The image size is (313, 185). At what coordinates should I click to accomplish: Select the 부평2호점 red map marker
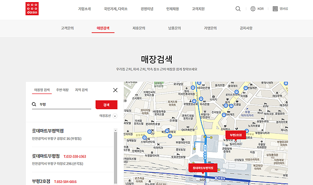tap(236, 135)
